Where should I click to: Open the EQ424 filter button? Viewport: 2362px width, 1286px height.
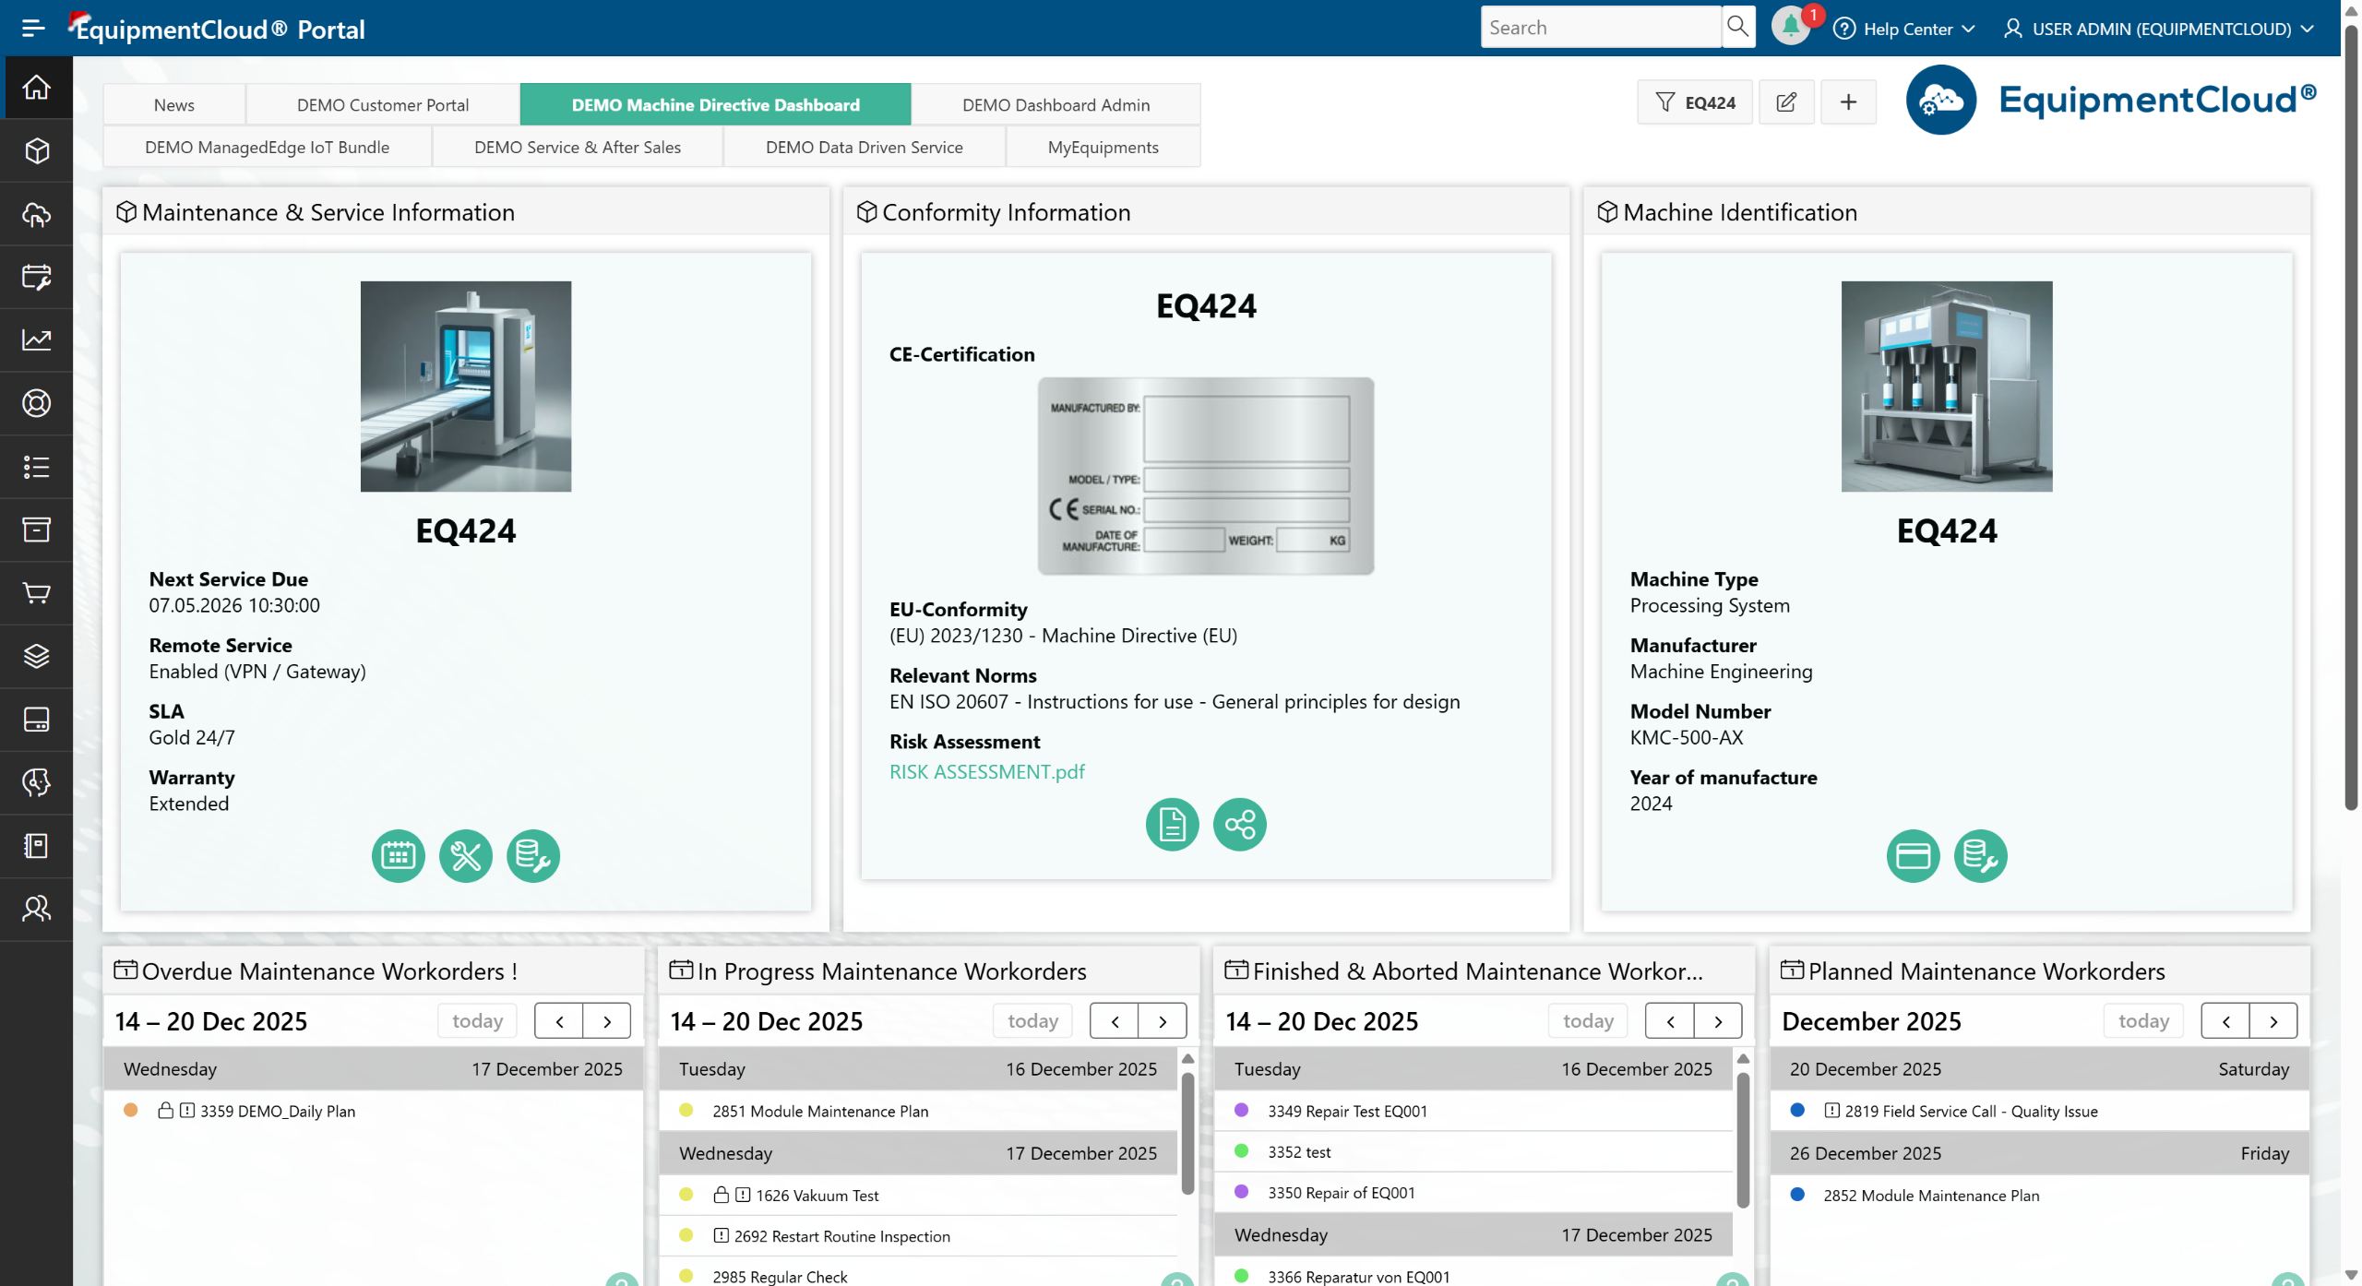pos(1695,102)
